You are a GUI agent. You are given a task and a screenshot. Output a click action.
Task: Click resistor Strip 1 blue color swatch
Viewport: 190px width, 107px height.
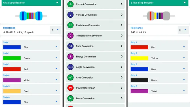[x=12, y=47]
